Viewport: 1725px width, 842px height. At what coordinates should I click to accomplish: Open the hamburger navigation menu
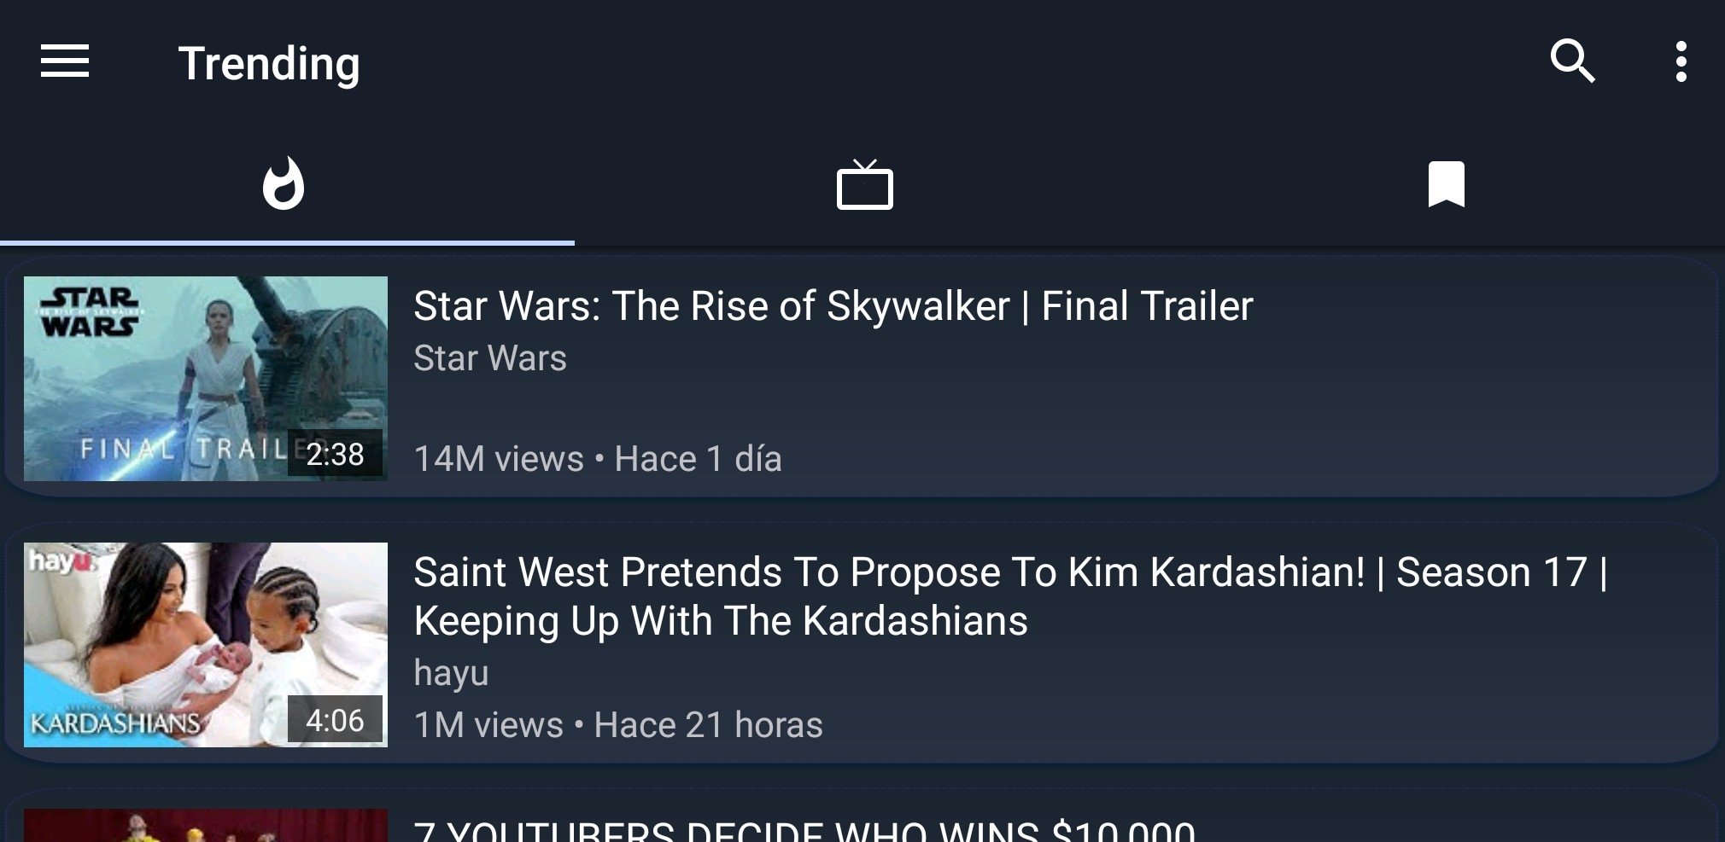(x=65, y=61)
